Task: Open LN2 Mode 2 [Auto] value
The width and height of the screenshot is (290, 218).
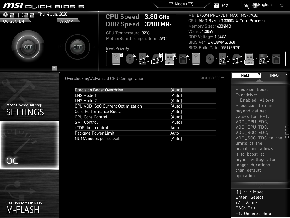Action: tap(176, 101)
